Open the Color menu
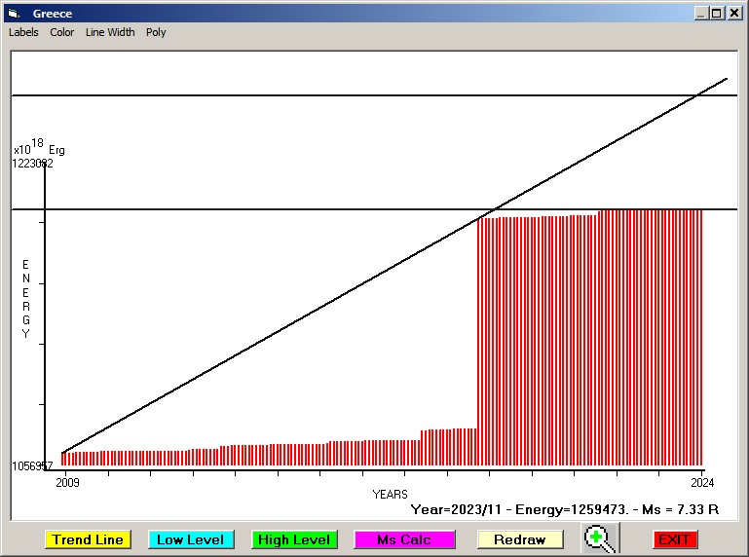Screen dimensions: 749x557 (x=62, y=32)
